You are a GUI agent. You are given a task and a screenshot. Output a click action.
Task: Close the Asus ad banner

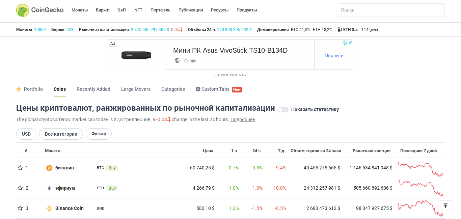click(x=350, y=43)
